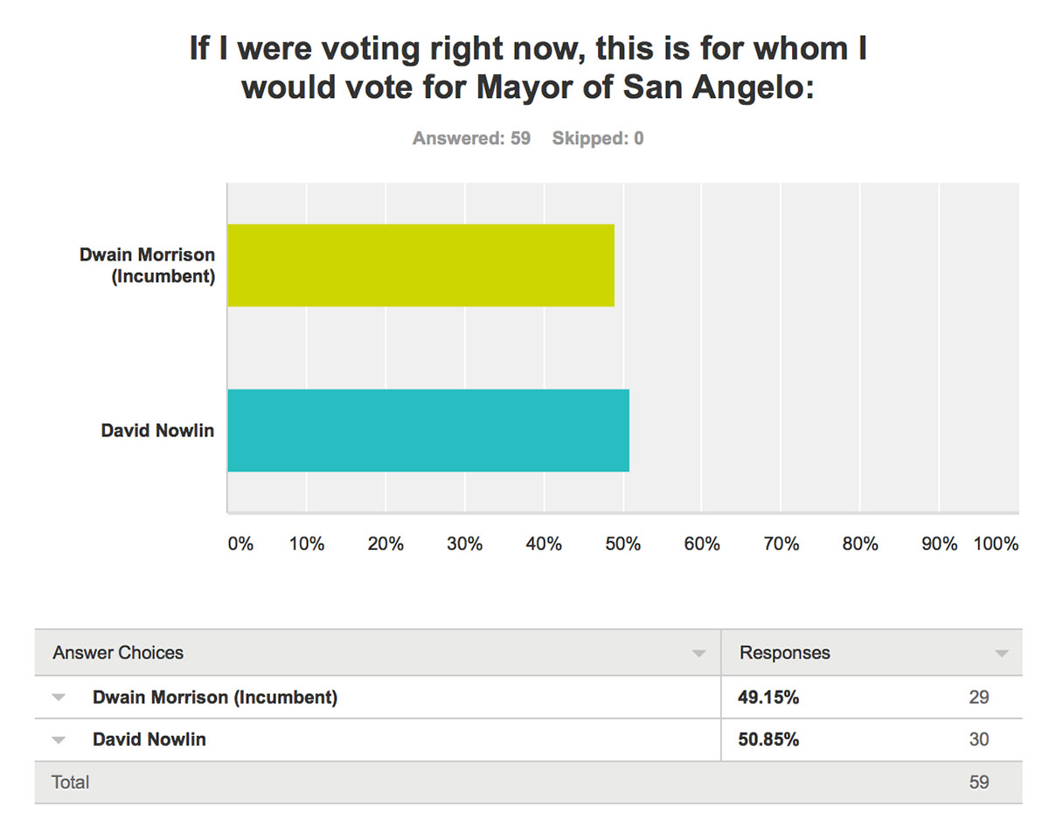This screenshot has height=834, width=1049.
Task: Click the Answered: 59 count
Action: (472, 137)
